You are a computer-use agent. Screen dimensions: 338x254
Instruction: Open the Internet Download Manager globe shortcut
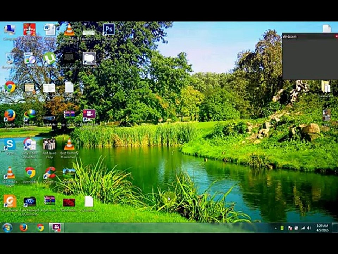pyautogui.click(x=30, y=115)
